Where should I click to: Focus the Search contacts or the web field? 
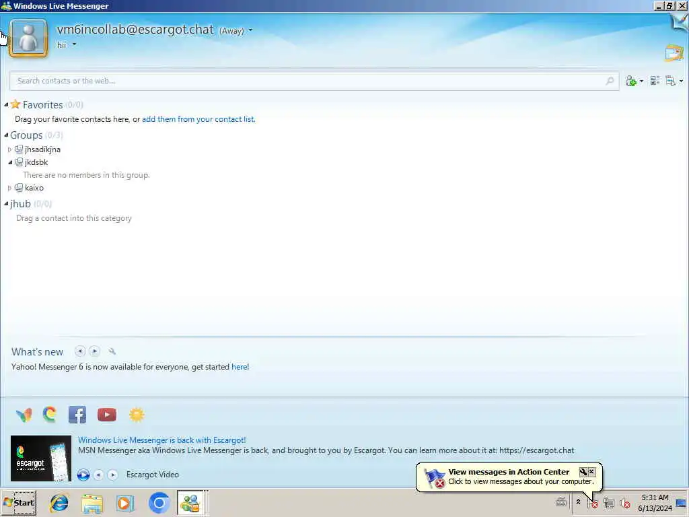pos(314,81)
